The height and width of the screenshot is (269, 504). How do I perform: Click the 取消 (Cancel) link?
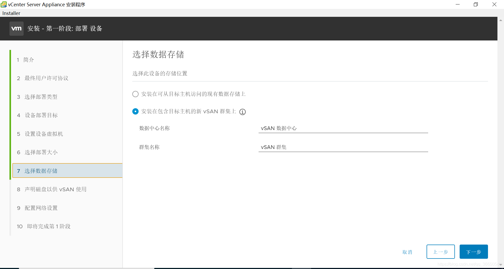coord(407,252)
